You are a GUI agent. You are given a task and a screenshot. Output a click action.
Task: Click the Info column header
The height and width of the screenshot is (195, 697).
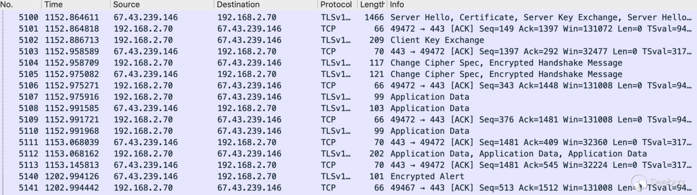pos(397,5)
